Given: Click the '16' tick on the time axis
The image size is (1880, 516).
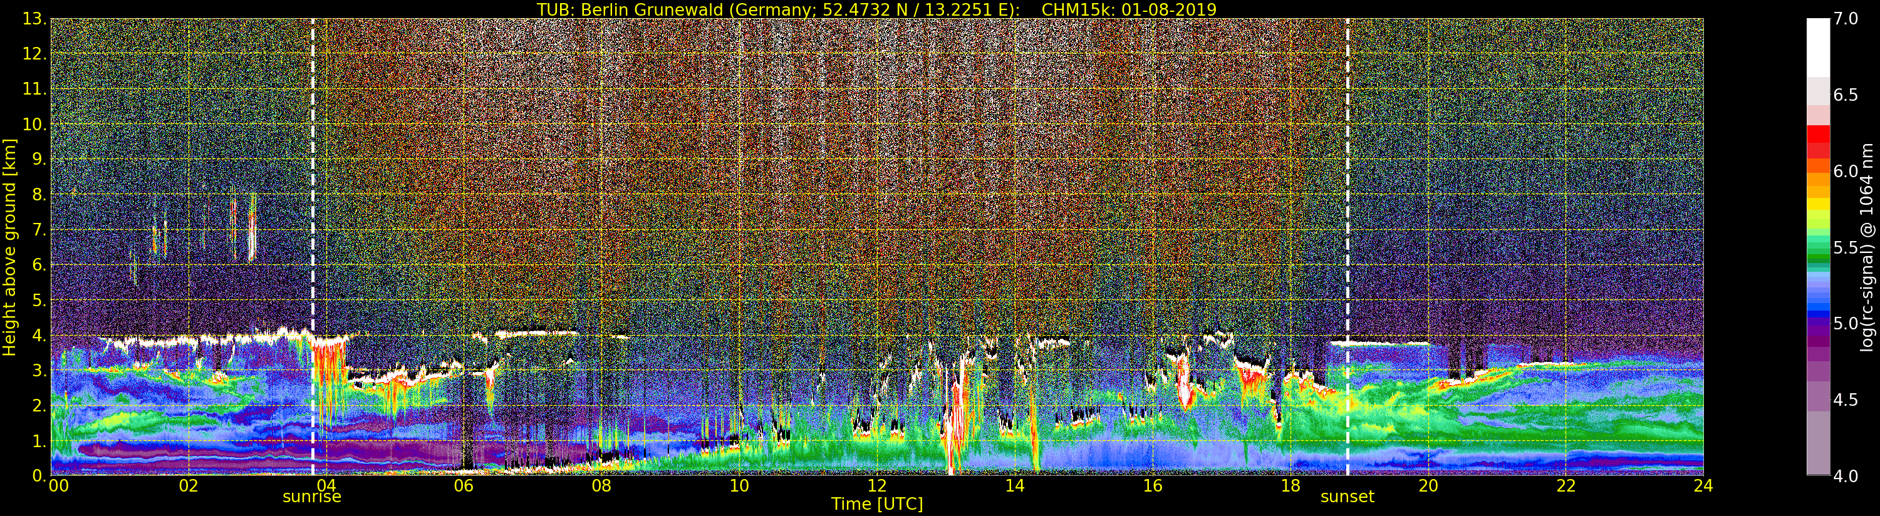Looking at the screenshot, I should (x=1153, y=485).
